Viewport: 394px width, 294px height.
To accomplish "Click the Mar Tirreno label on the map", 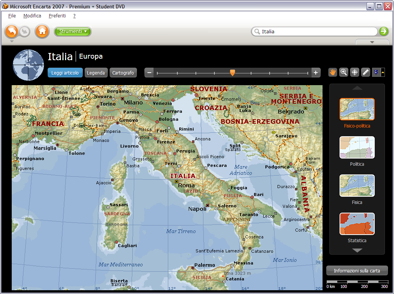I will (x=181, y=231).
